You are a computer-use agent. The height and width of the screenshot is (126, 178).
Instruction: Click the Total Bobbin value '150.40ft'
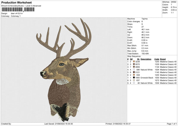[x=145, y=54]
